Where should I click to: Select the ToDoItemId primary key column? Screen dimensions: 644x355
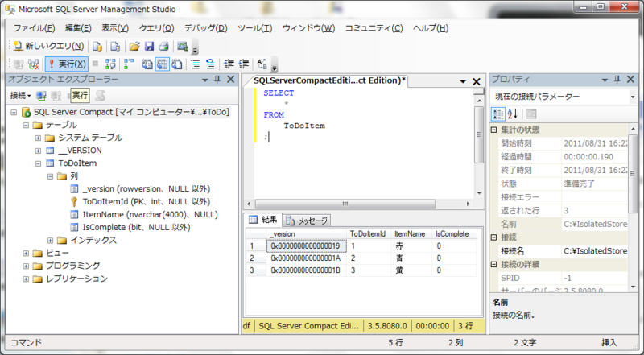pos(147,202)
